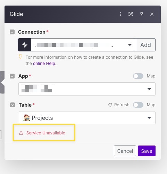Toggle the Map switch for Table
This screenshot has width=167, height=174.
(138, 105)
